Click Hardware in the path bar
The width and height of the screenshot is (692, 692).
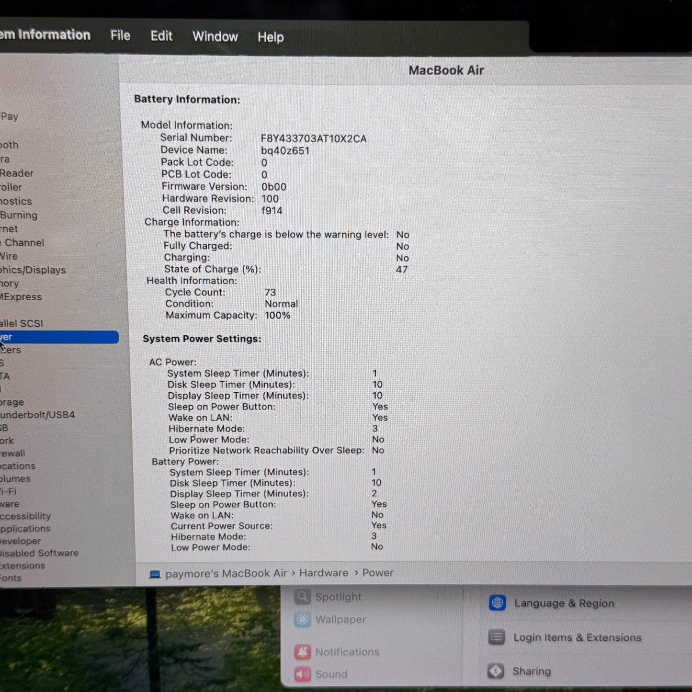pyautogui.click(x=324, y=573)
